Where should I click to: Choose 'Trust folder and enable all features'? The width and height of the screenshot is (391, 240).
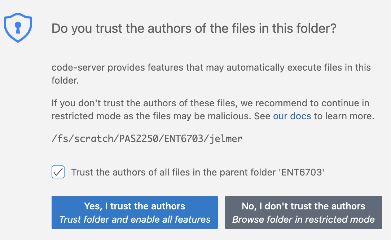pyautogui.click(x=135, y=219)
